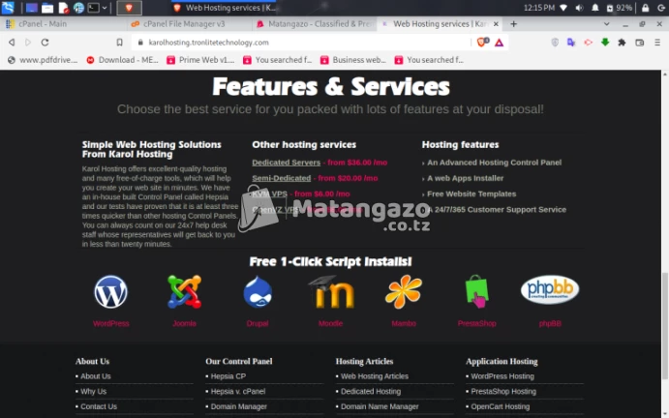The height and width of the screenshot is (418, 669).
Task: Expand the tab list chevron dropdown
Action: click(x=606, y=24)
